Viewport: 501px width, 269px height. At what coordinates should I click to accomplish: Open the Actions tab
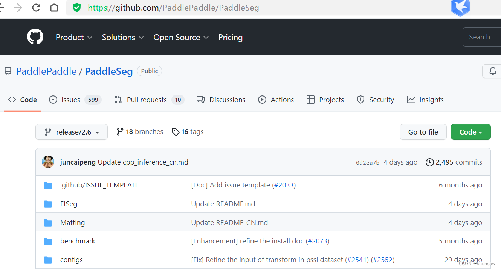(276, 100)
